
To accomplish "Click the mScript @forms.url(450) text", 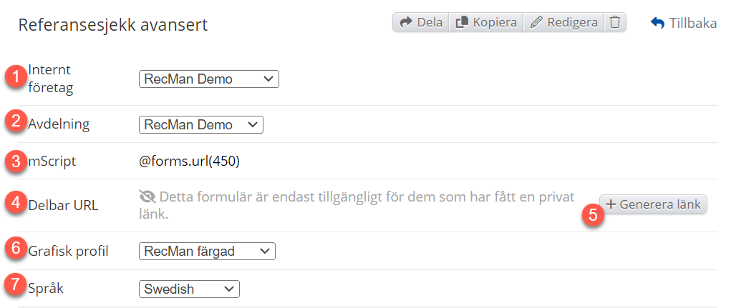I will point(189,162).
